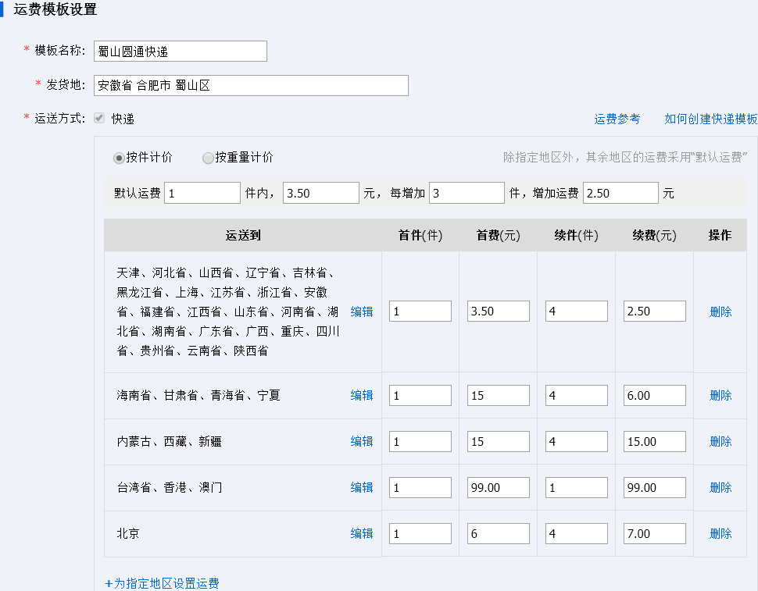Open the 运费参考 link
Image resolution: width=758 pixels, height=591 pixels.
pyautogui.click(x=617, y=119)
